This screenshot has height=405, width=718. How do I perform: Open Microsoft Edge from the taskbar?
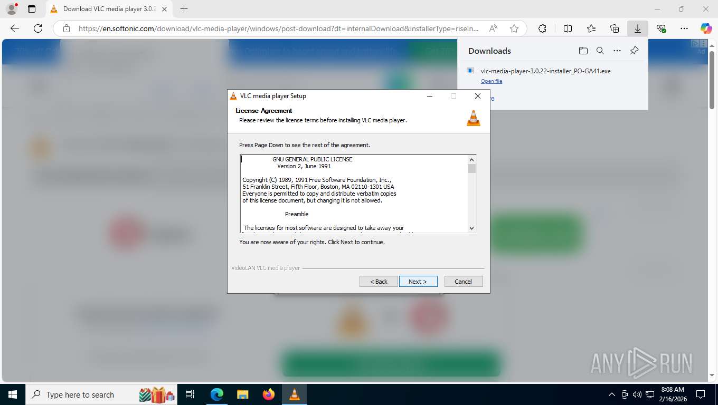click(217, 394)
